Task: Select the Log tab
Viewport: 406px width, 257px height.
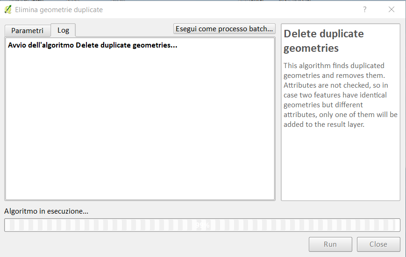Action: tap(63, 30)
